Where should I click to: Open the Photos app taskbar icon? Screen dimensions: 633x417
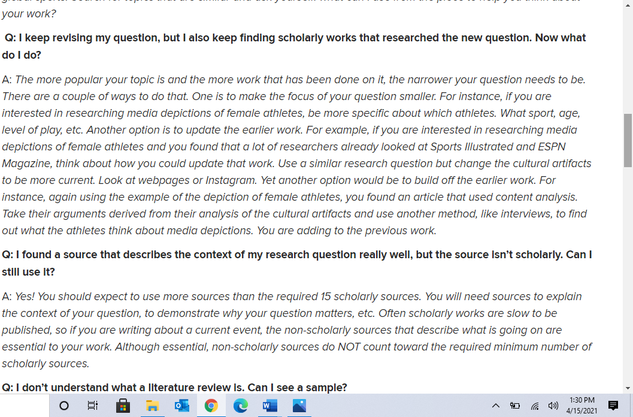(299, 406)
